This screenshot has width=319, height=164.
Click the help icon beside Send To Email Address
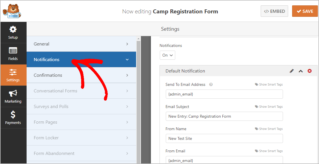point(211,84)
